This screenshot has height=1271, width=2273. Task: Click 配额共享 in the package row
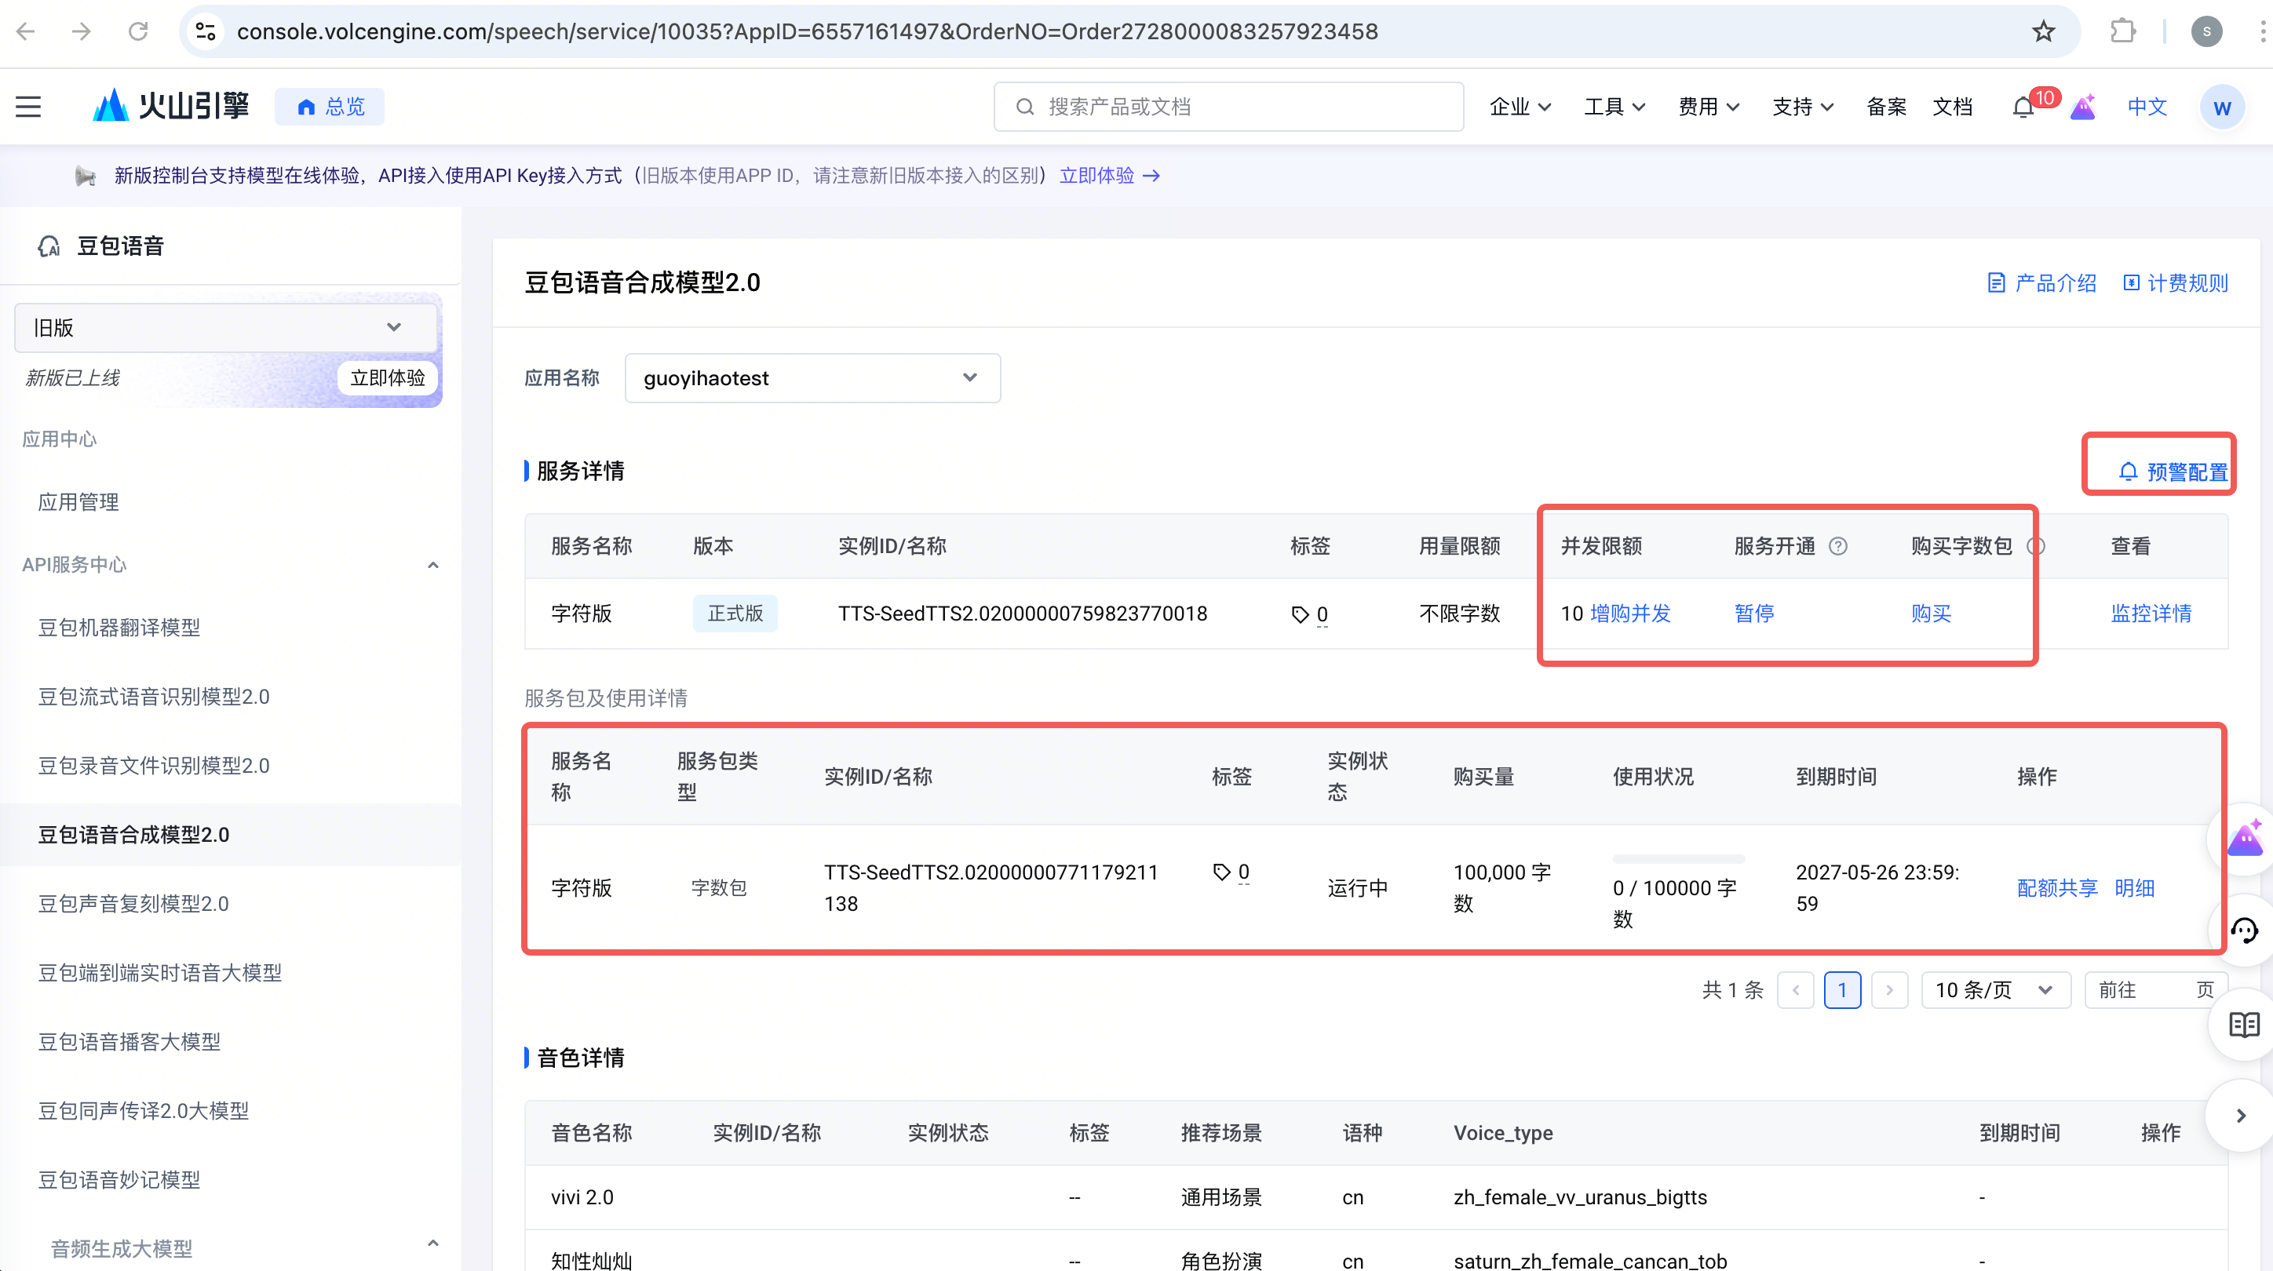point(2057,888)
